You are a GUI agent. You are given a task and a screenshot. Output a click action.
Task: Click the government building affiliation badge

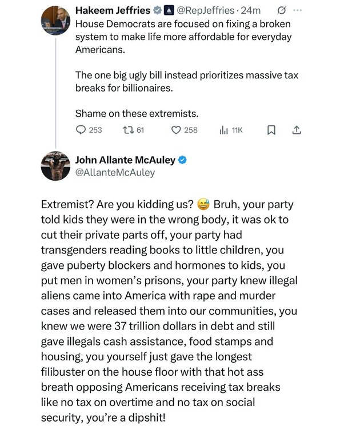click(169, 10)
